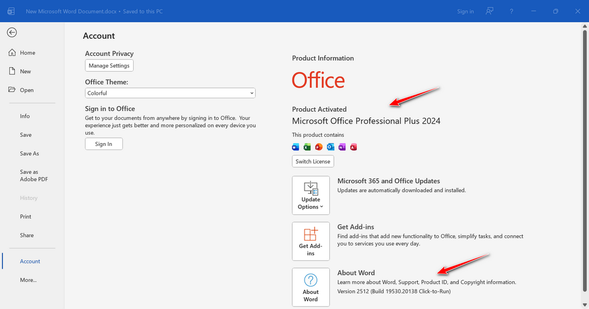Click the red Office logo
This screenshot has height=309, width=589.
(318, 80)
